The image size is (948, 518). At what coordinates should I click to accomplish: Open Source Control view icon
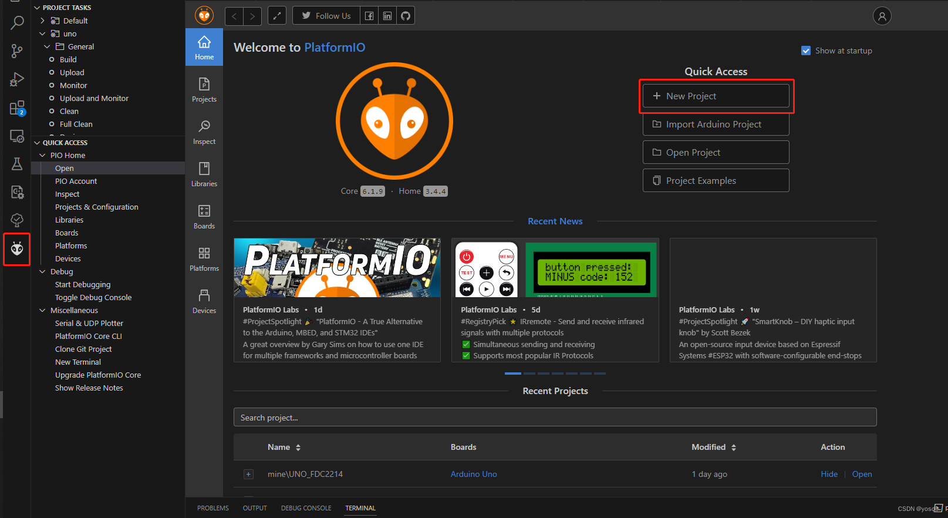[17, 51]
